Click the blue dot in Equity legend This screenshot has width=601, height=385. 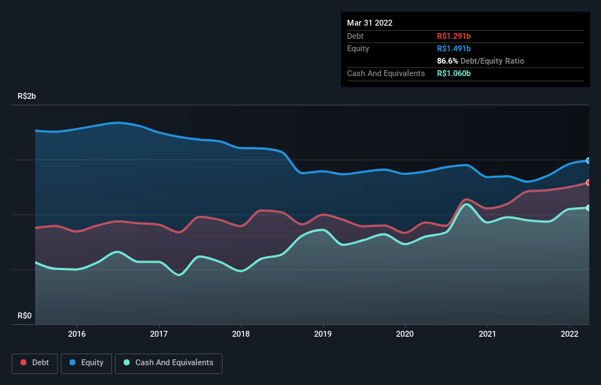[72, 362]
